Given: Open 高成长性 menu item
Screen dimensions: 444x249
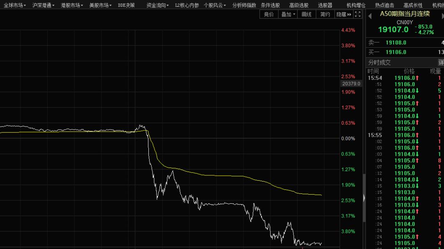Looking at the screenshot, I should (413, 5).
